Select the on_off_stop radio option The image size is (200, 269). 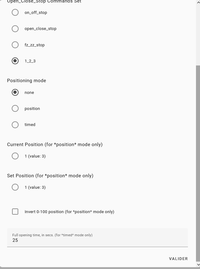tap(15, 12)
